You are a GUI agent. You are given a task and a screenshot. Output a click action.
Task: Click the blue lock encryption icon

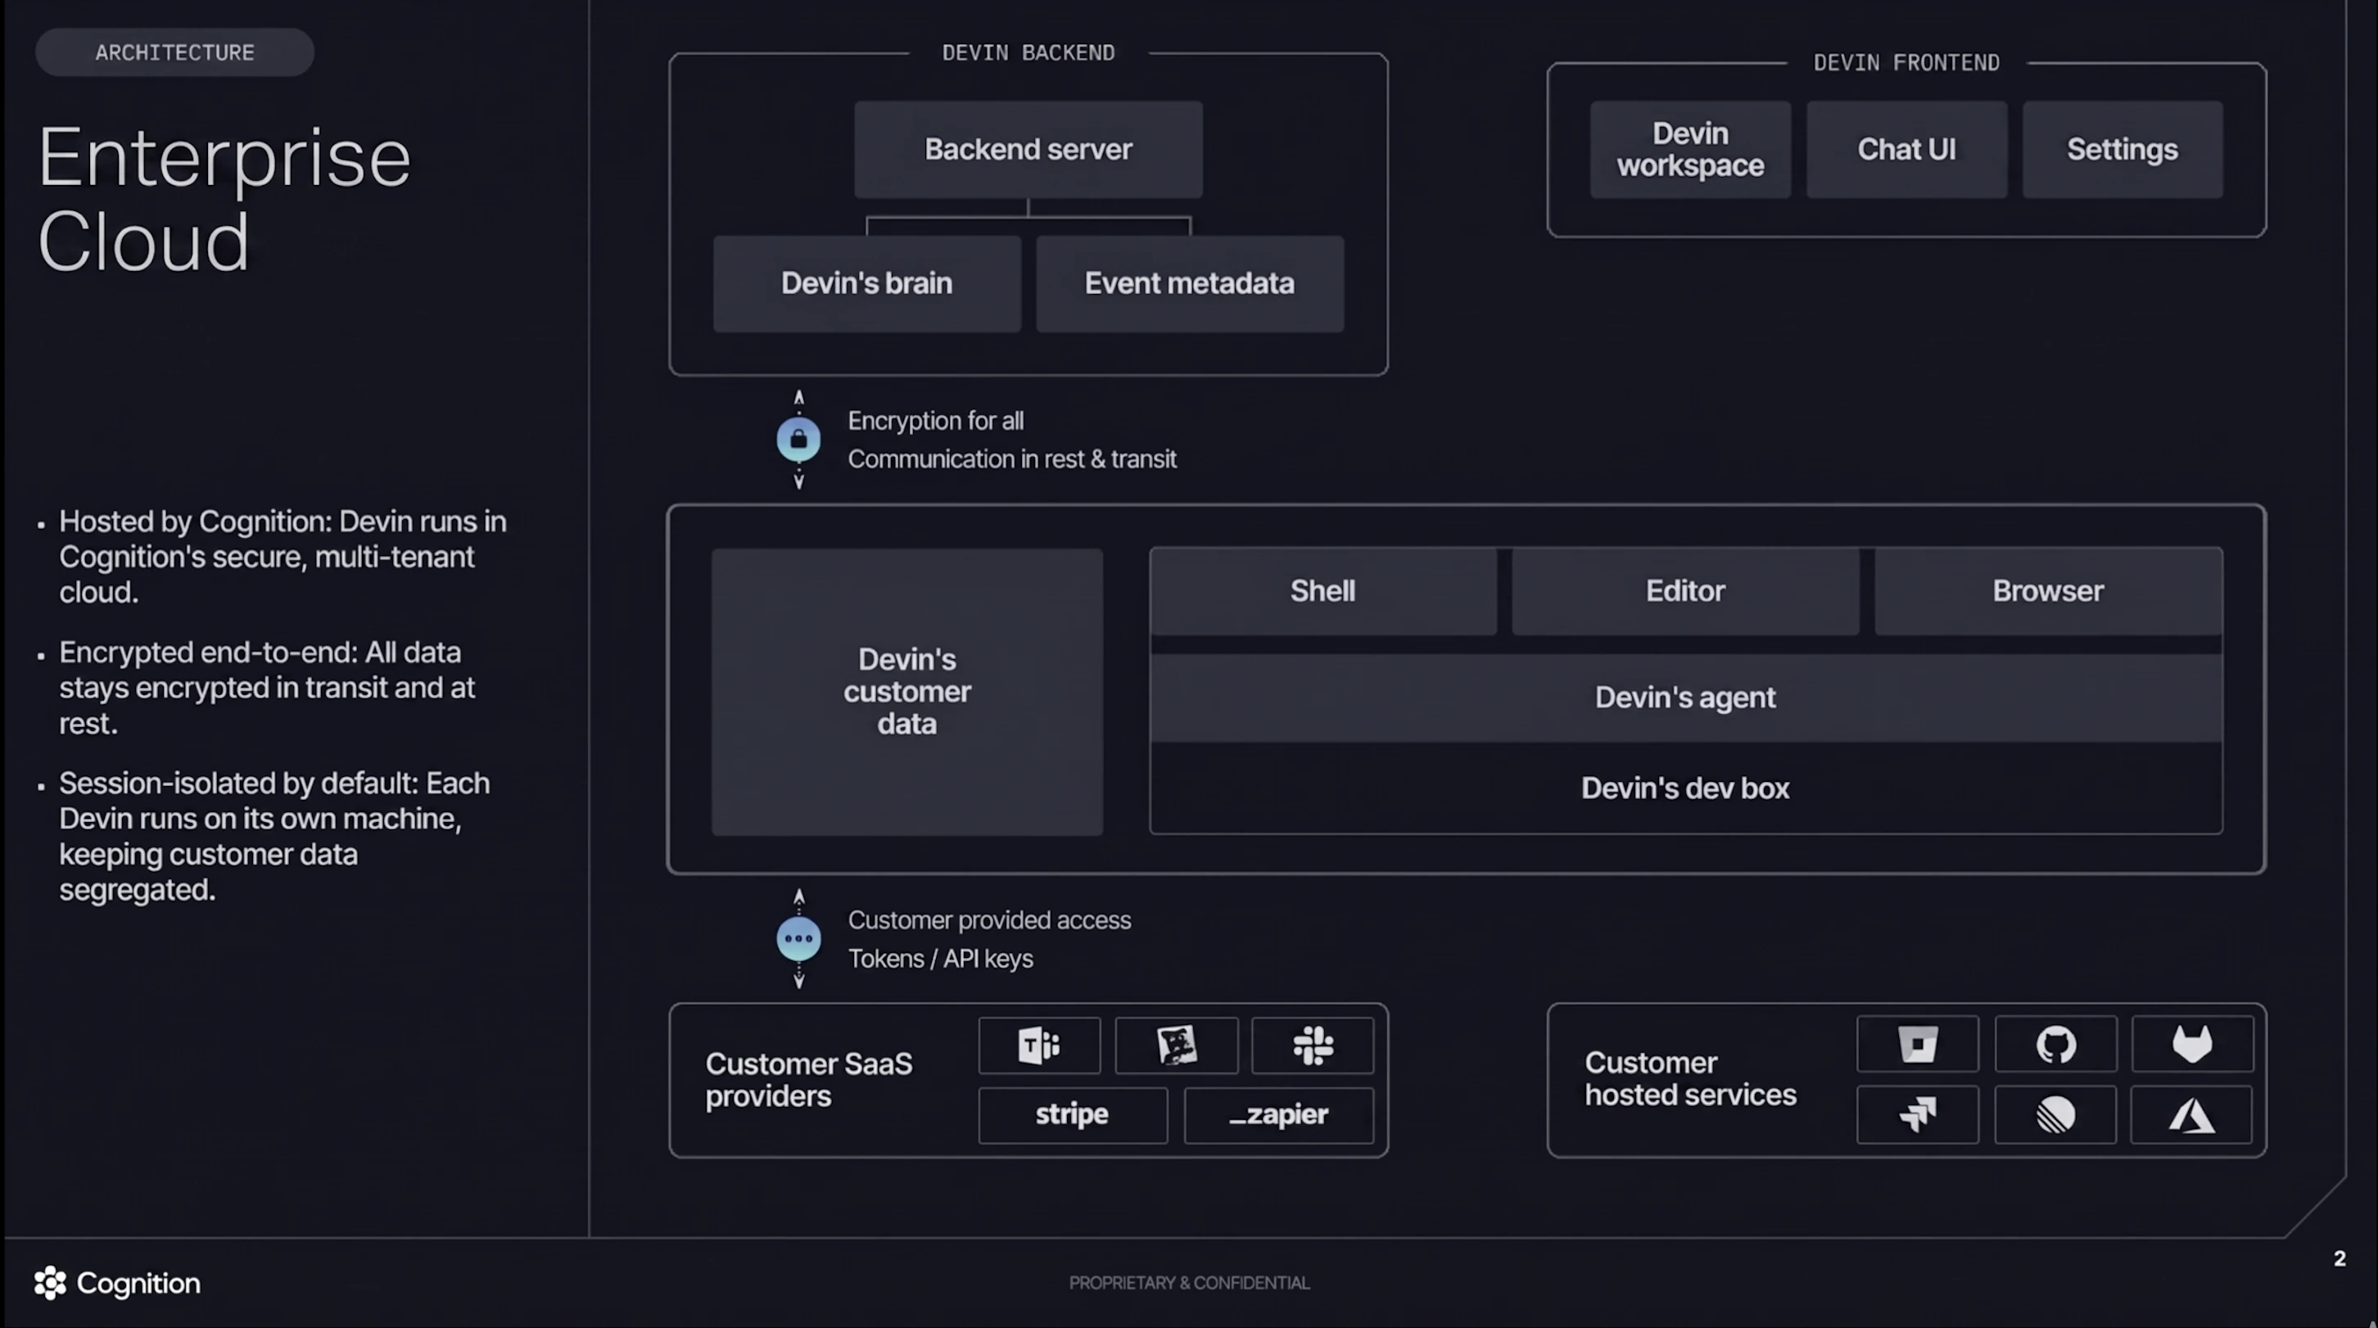(798, 440)
